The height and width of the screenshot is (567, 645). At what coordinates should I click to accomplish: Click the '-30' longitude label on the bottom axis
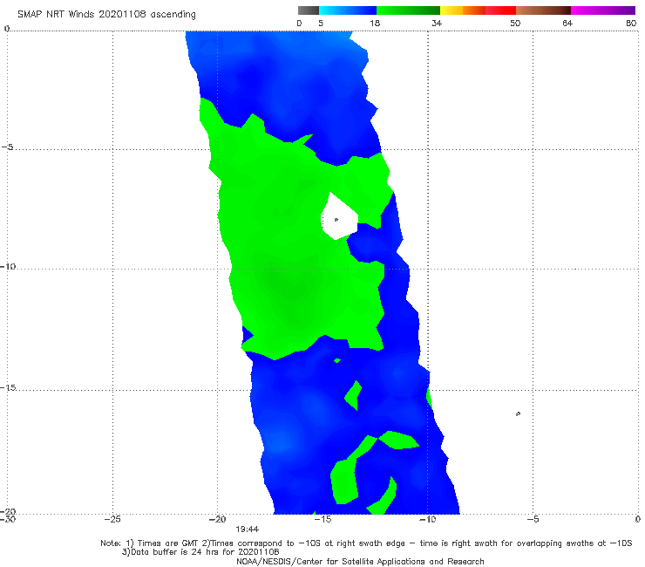[x=8, y=519]
